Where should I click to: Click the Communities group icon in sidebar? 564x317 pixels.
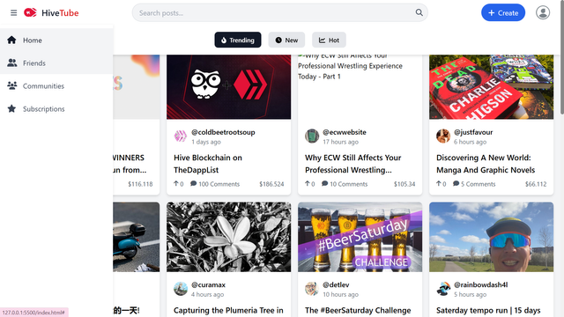[x=11, y=86]
